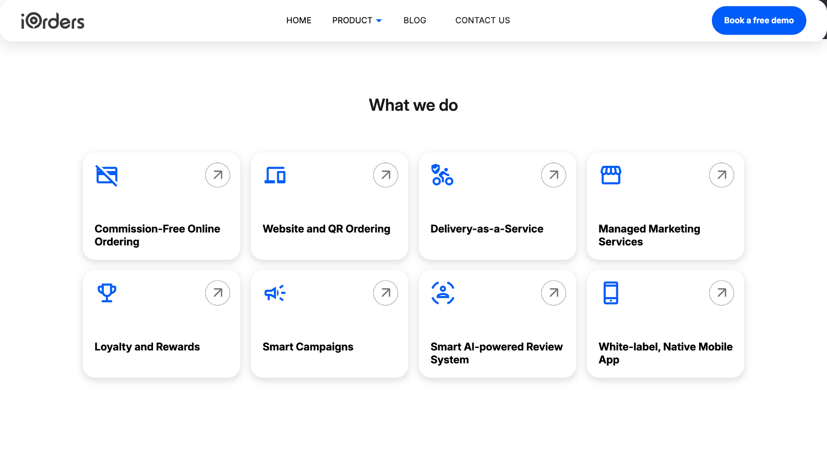Viewport: 827px width, 465px height.
Task: Open arrow on Smart Campaigns card
Action: tap(386, 293)
